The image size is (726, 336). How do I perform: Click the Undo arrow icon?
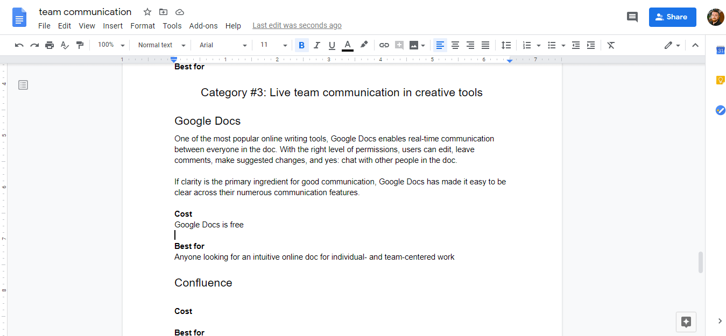tap(19, 45)
